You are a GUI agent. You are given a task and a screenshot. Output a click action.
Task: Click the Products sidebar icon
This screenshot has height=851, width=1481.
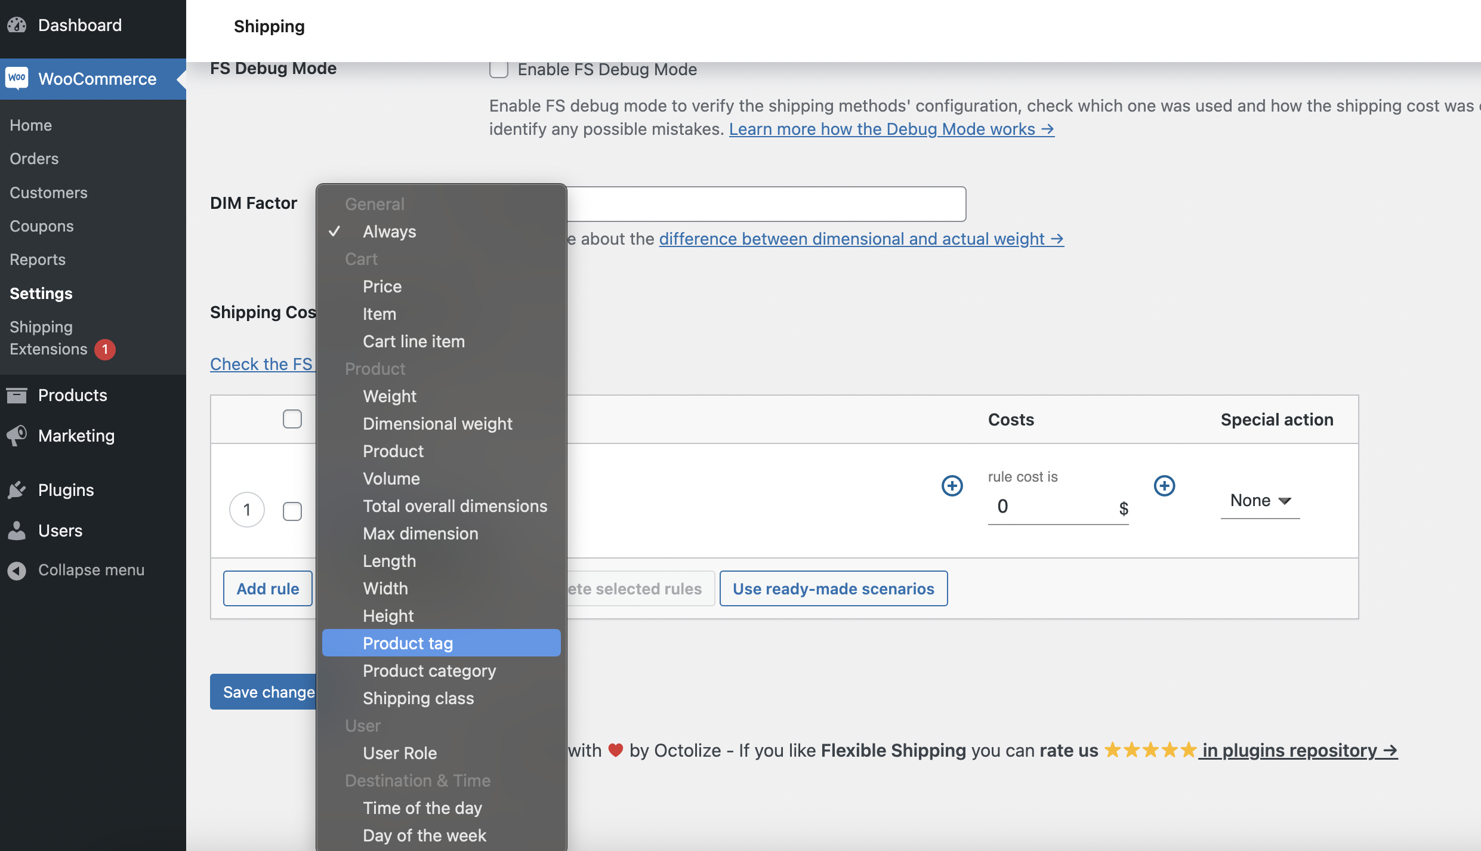click(18, 396)
